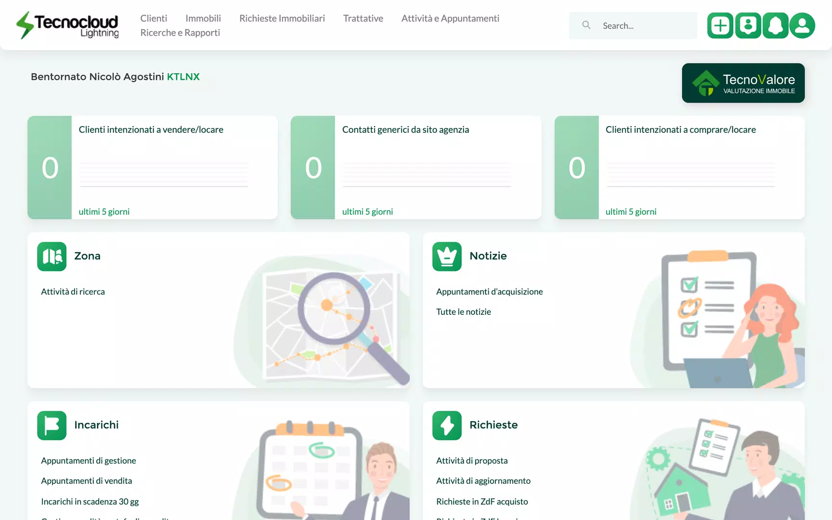Open Clienti intenzionati a vendere/locare card
The image size is (832, 520).
[153, 168]
